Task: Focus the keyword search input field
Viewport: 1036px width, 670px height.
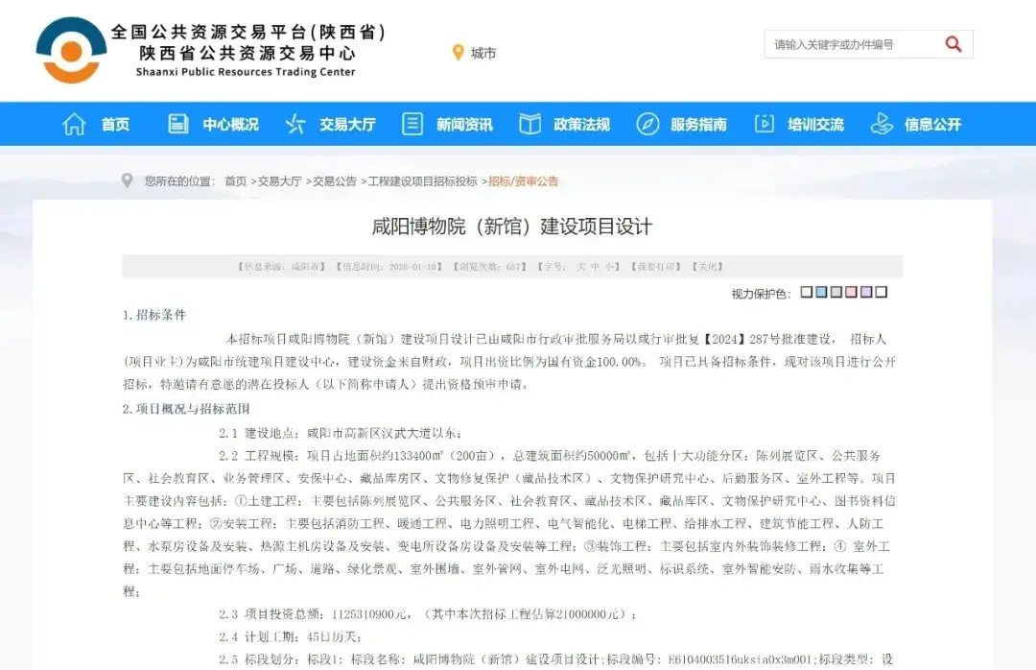Action: (x=853, y=44)
